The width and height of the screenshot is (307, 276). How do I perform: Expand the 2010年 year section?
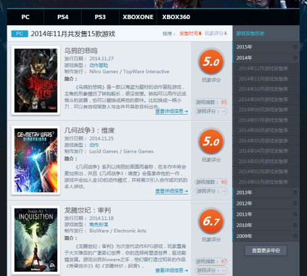(x=266, y=225)
